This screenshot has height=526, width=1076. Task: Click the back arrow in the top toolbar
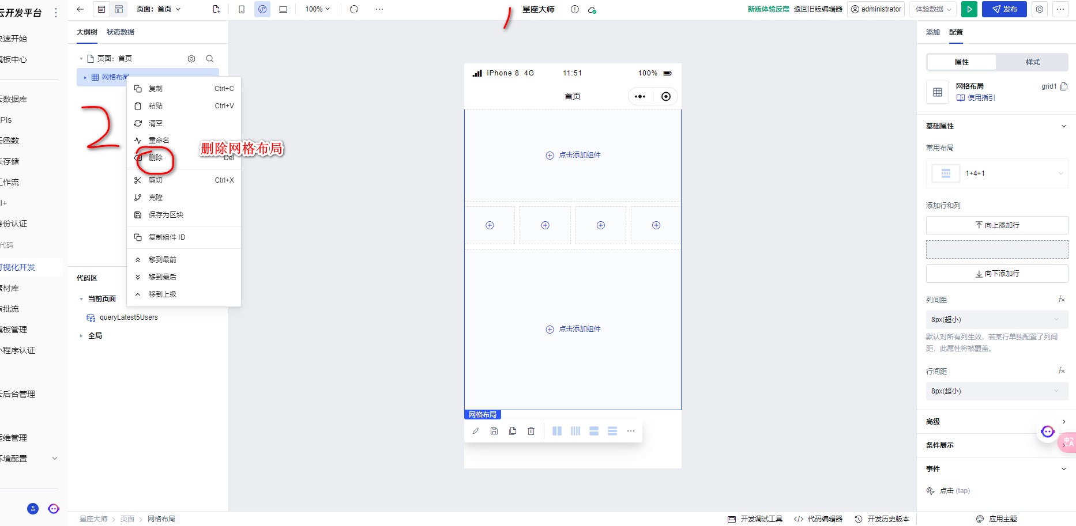point(80,9)
